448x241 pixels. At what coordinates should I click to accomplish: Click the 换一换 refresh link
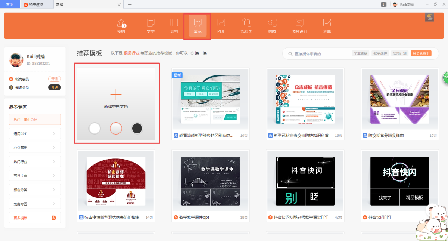point(199,53)
